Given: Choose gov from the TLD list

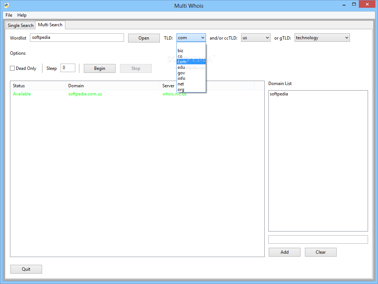Looking at the screenshot, I should (191, 73).
